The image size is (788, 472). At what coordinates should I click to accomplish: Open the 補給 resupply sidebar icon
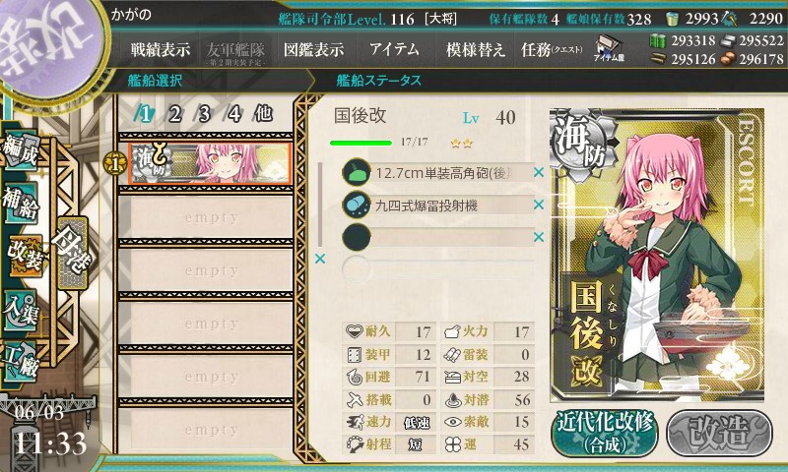21,204
